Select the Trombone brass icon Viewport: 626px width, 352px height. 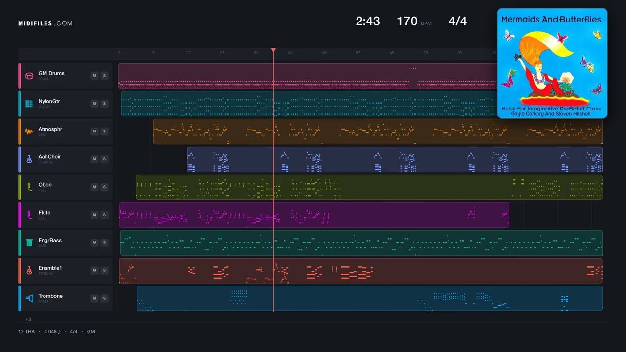[29, 298]
